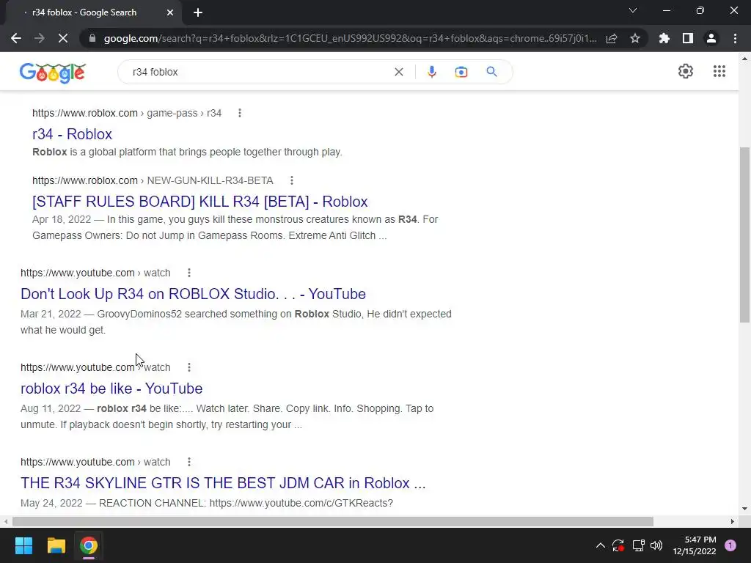Bookmark this page with the star
Viewport: 751px width, 563px height.
(635, 38)
